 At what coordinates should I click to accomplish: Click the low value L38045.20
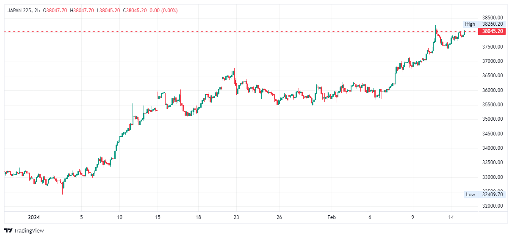[108, 11]
